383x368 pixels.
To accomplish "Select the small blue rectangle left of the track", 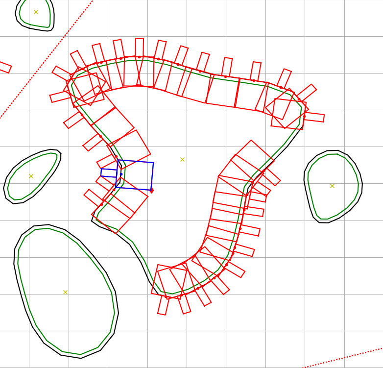I will click(x=109, y=173).
